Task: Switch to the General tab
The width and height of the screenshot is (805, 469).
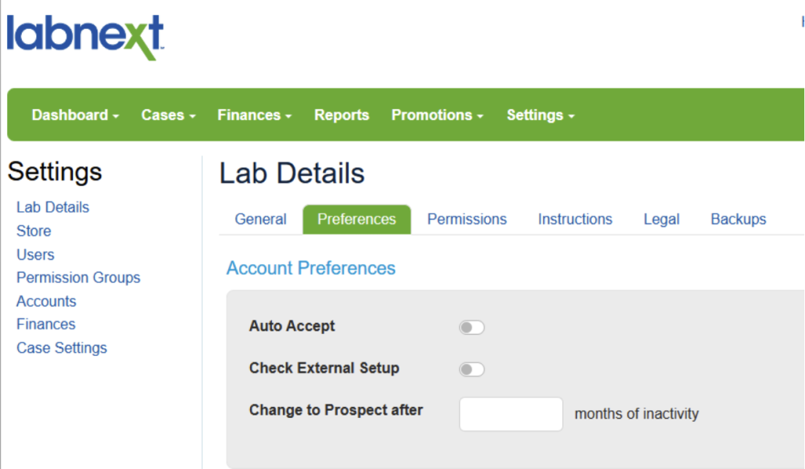Action: [x=260, y=219]
